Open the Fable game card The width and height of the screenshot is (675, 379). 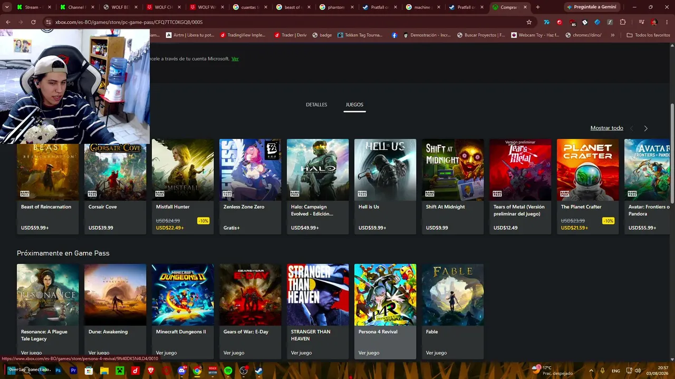pos(452,311)
